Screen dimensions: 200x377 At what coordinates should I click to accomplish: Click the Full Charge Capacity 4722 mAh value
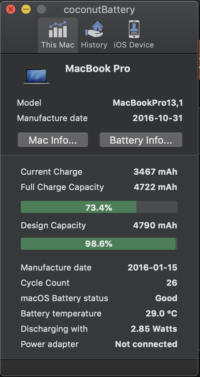[x=155, y=187]
